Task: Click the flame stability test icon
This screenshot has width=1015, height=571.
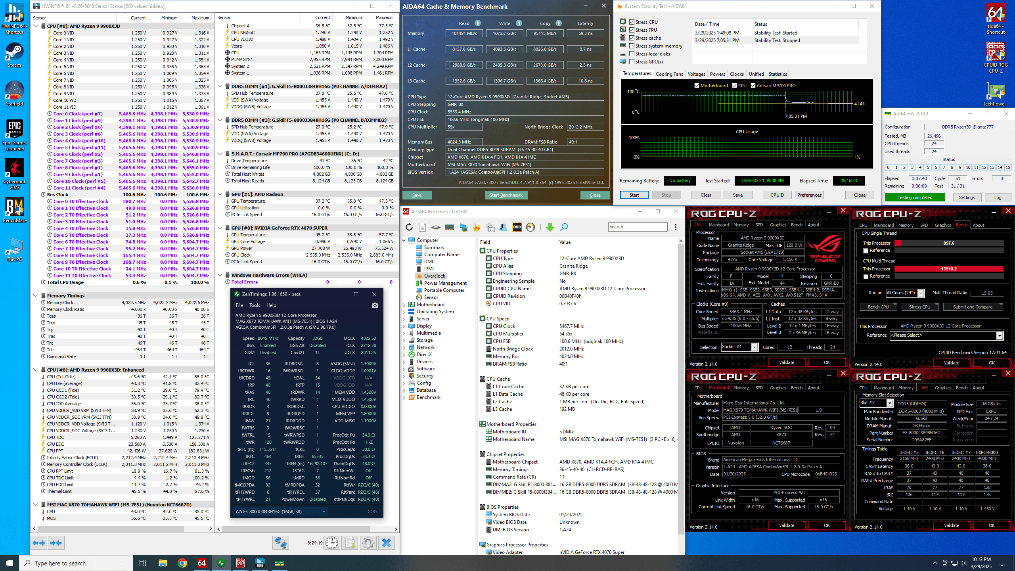Action: [477, 227]
